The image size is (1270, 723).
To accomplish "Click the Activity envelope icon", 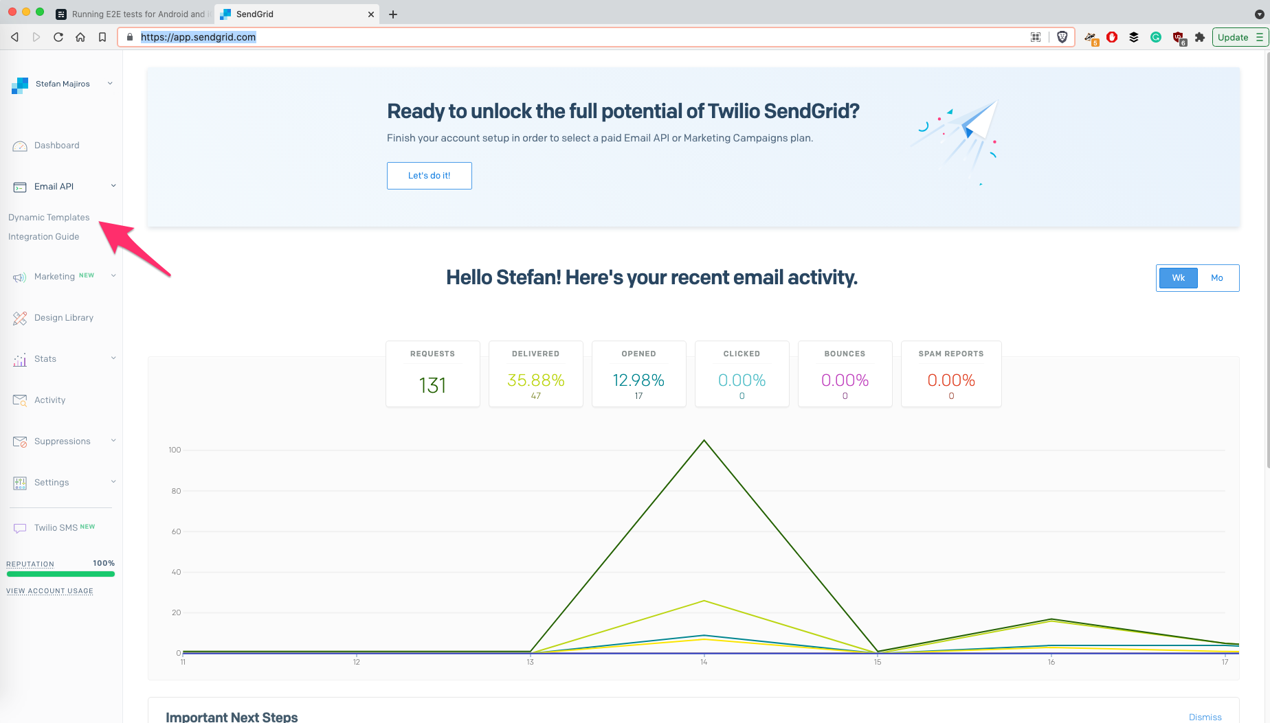I will click(x=20, y=400).
